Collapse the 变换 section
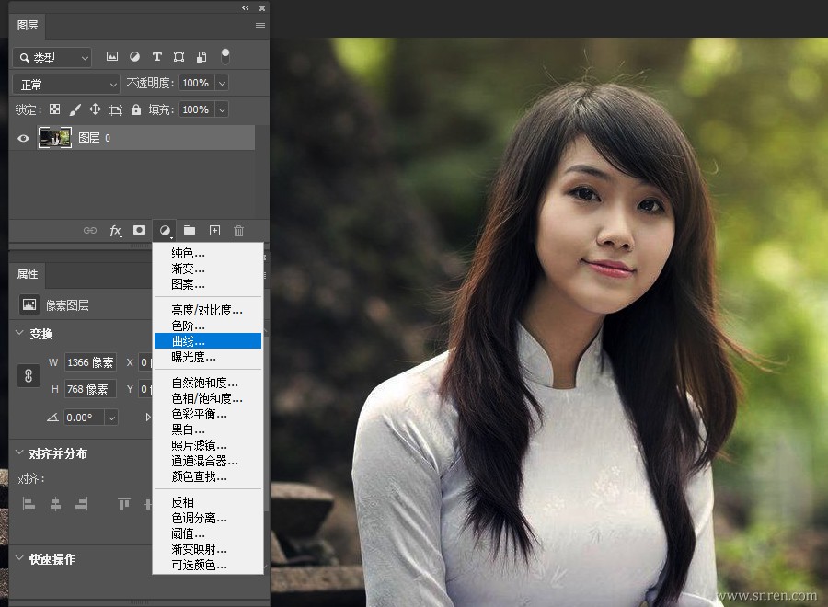The height and width of the screenshot is (607, 828). (x=19, y=333)
